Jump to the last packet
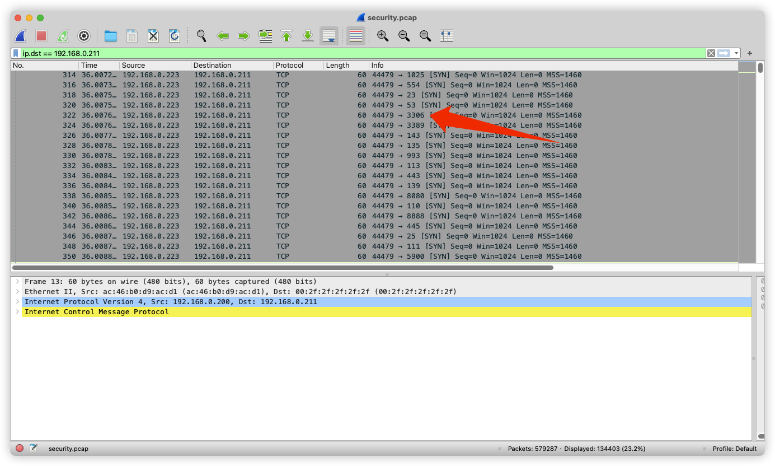775x466 pixels. pos(308,36)
